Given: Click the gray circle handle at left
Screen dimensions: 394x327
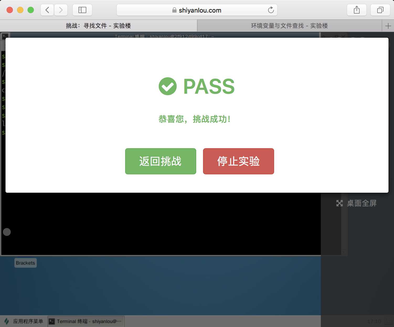Looking at the screenshot, I should [x=7, y=232].
